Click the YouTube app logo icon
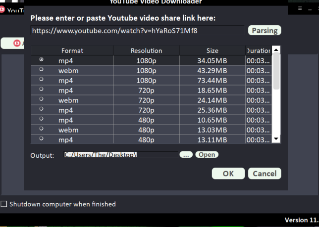The image size is (319, 227). tap(2, 9)
